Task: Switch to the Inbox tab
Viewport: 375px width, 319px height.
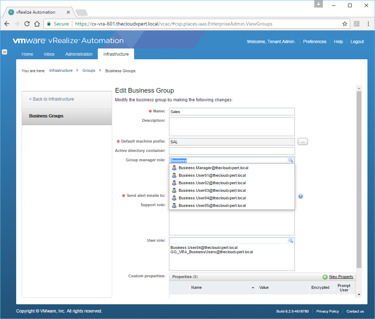Action: [x=49, y=54]
